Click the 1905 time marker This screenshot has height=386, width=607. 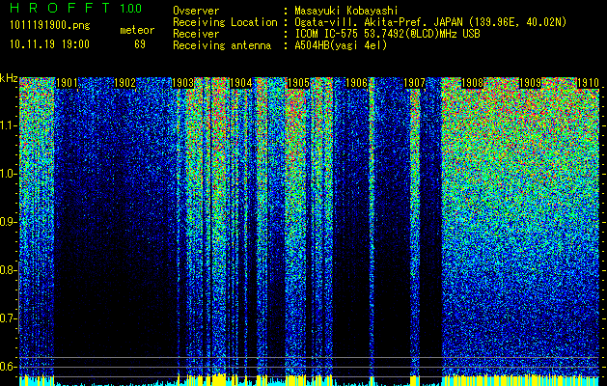(298, 83)
